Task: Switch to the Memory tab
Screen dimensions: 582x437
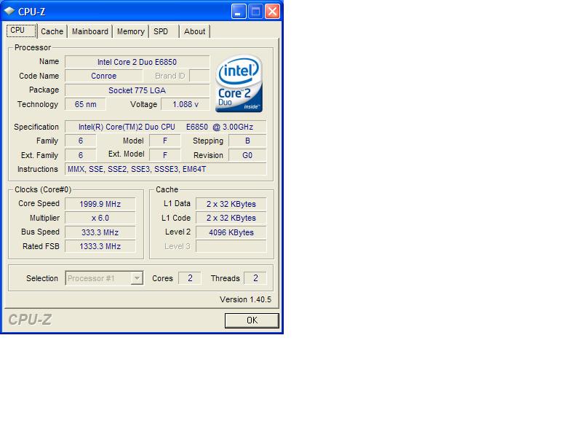Action: (130, 31)
